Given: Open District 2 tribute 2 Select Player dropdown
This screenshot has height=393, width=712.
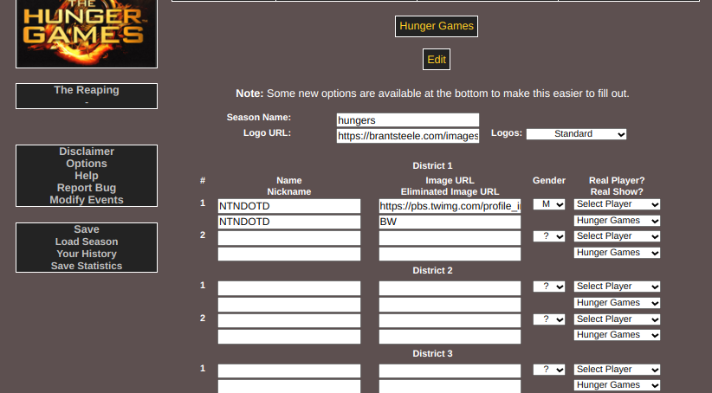Looking at the screenshot, I should (617, 319).
